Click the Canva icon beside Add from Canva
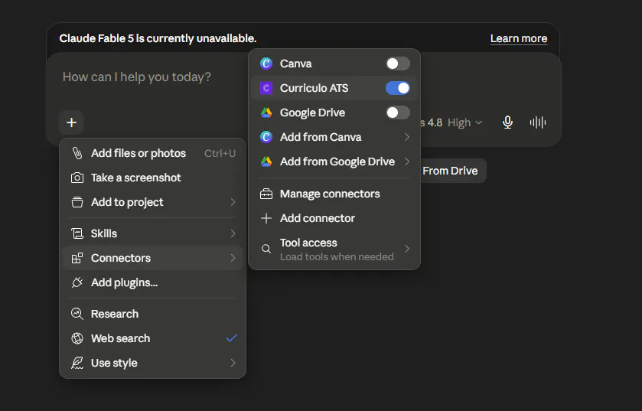The height and width of the screenshot is (411, 642). pos(266,137)
